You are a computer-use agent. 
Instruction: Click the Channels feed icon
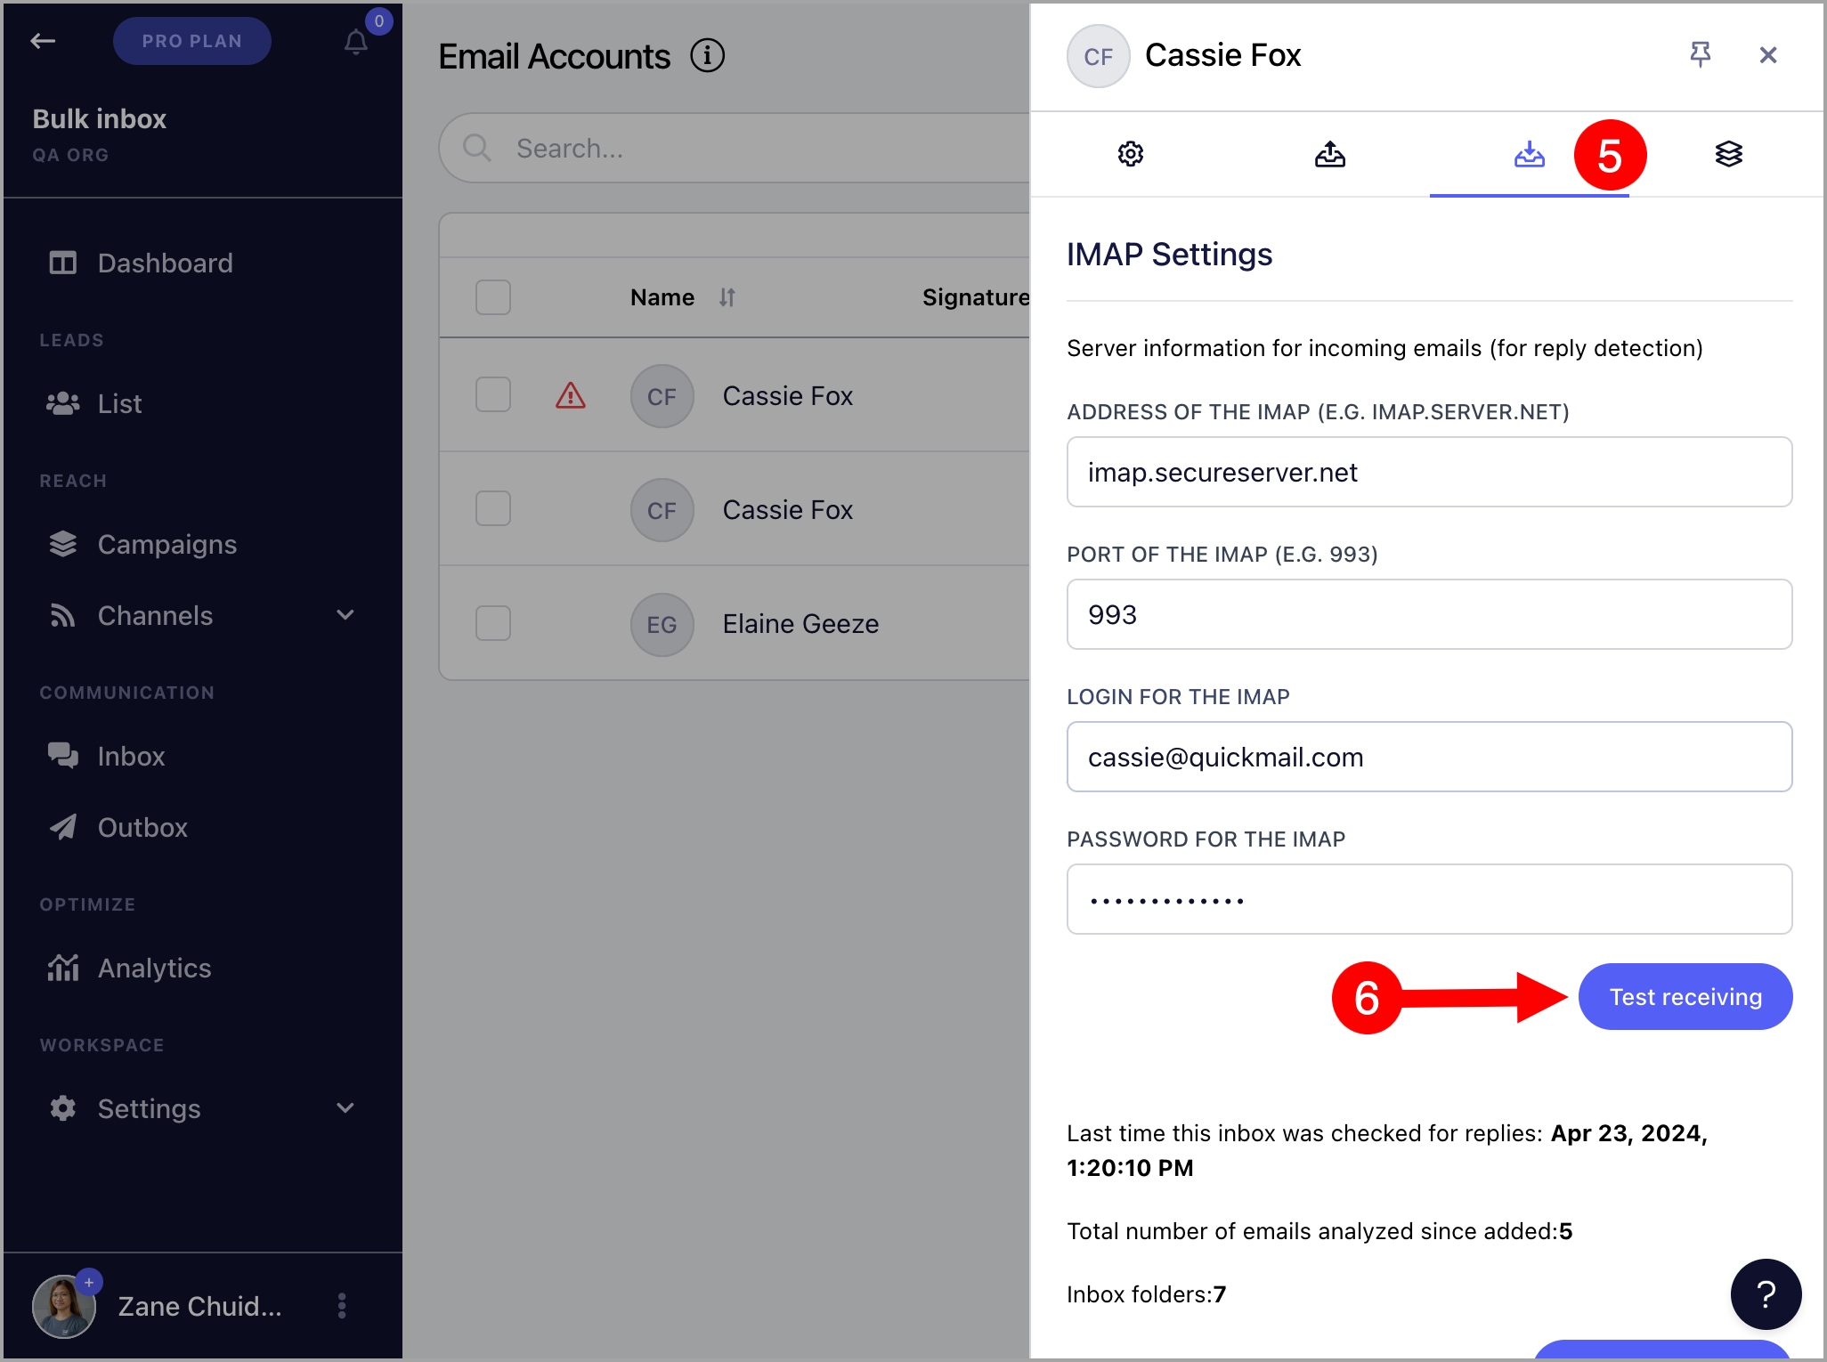(x=62, y=615)
